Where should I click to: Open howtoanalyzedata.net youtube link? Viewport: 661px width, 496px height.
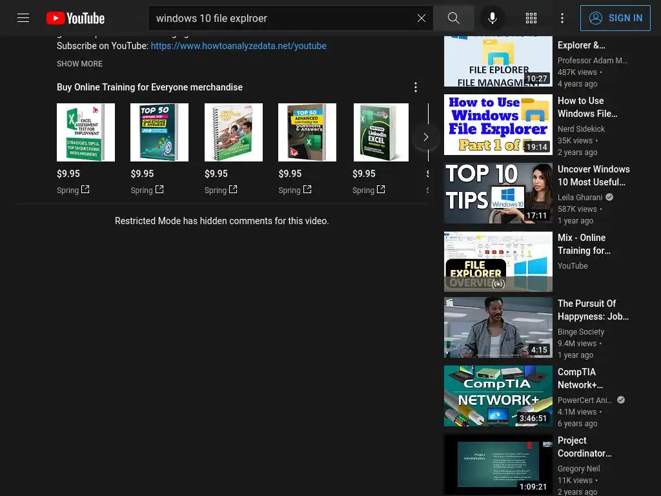[x=239, y=46]
